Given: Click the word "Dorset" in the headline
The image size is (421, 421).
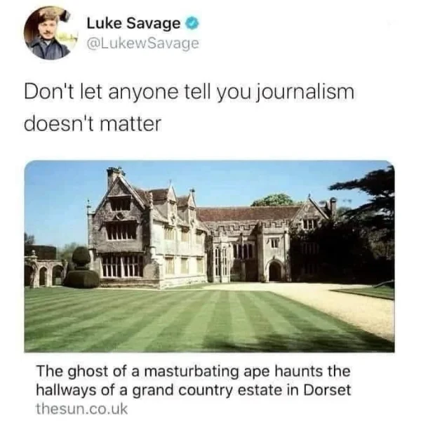Looking at the screenshot, I should pos(327,390).
